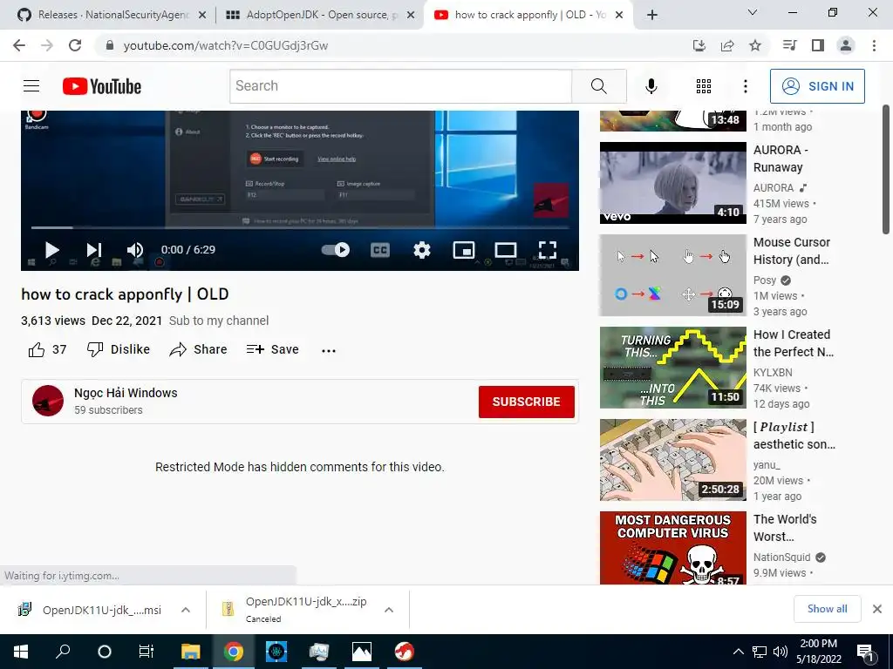Open aesthetic songs Playlist thumbnail
Image resolution: width=893 pixels, height=669 pixels.
[672, 460]
